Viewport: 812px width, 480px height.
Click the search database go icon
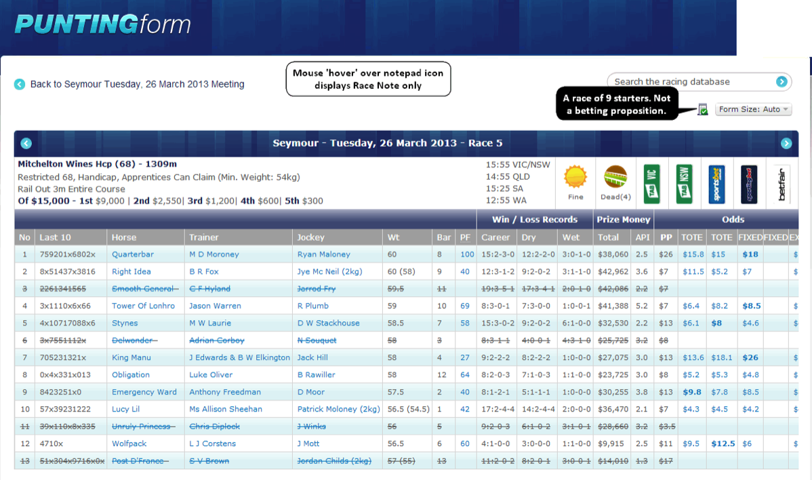coord(781,81)
